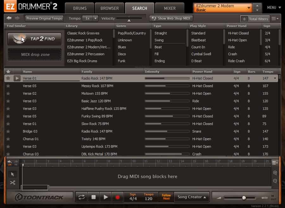
Task: Preview Verse 01 Radio Rock groove
Action: point(17,78)
